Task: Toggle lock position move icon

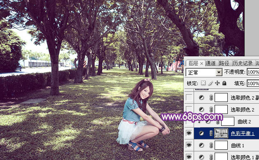Action: click(x=217, y=83)
